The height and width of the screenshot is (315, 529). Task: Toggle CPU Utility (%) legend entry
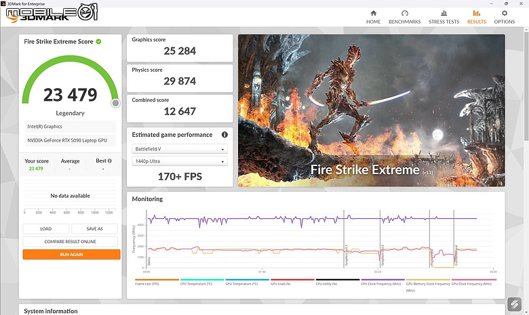point(337,282)
